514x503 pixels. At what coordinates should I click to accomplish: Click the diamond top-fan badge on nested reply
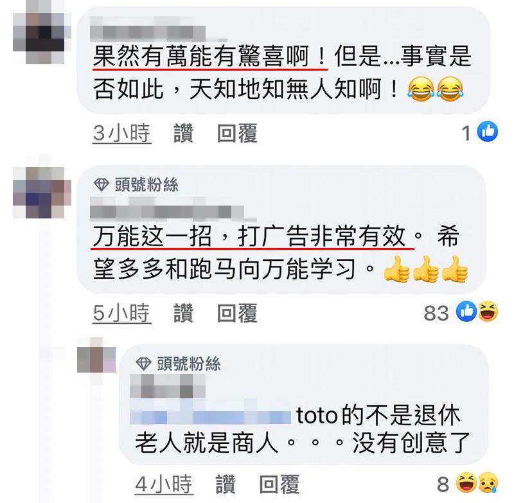pos(143,364)
